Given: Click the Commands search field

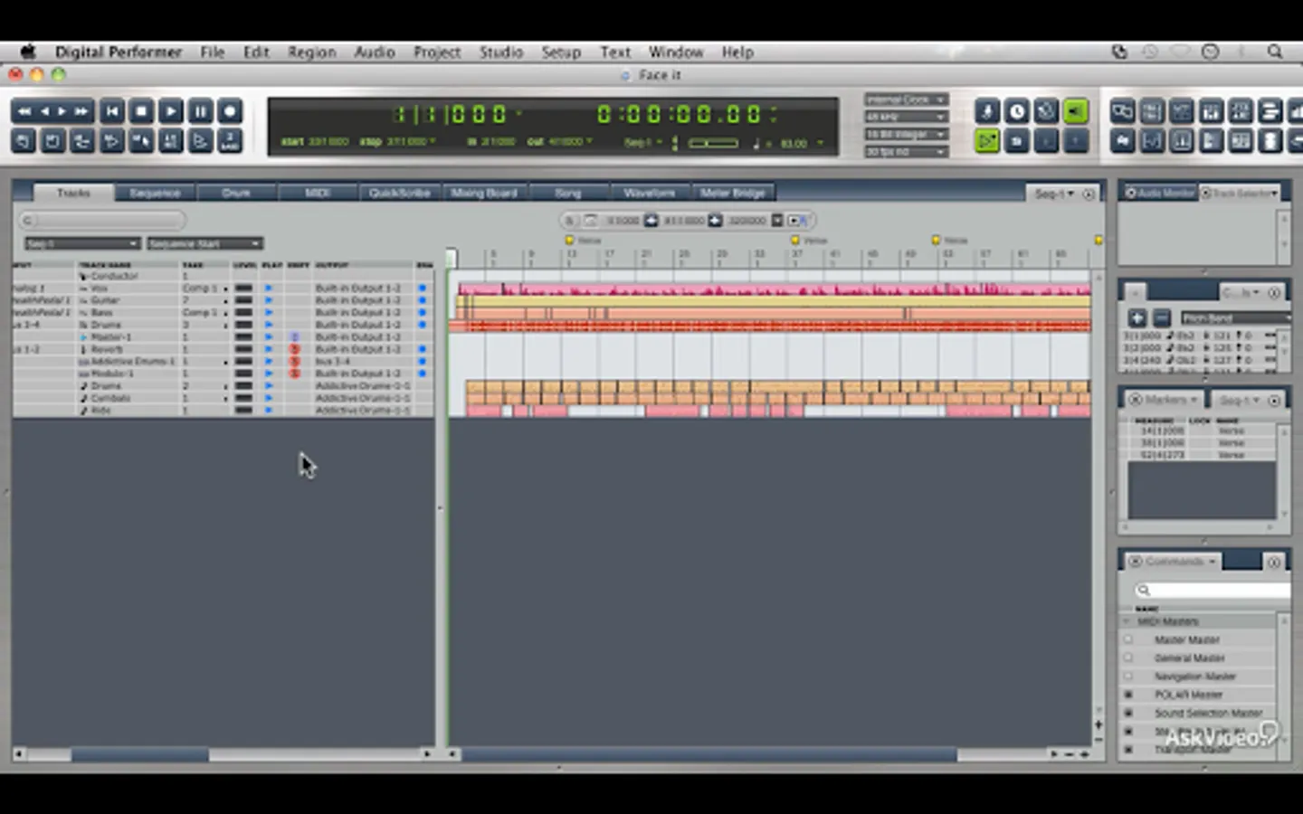Looking at the screenshot, I should (x=1212, y=591).
